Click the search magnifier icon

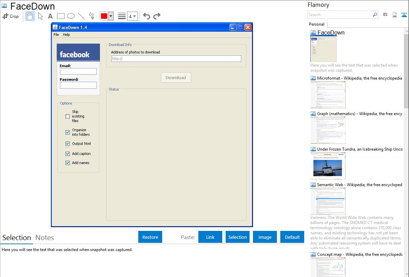click(375, 15)
